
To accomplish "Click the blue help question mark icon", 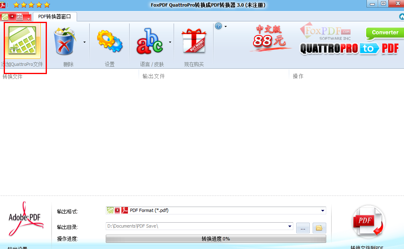I will 218,26.
